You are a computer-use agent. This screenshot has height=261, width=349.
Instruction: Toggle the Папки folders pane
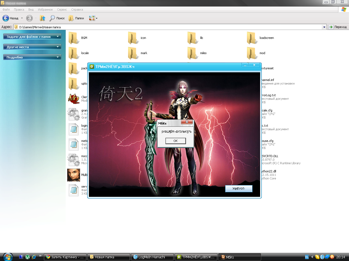pyautogui.click(x=76, y=18)
